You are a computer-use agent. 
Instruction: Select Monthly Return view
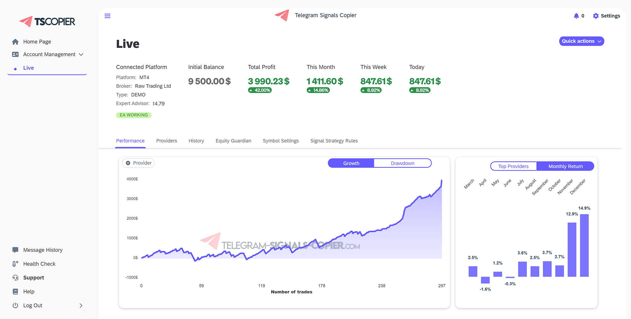point(565,166)
